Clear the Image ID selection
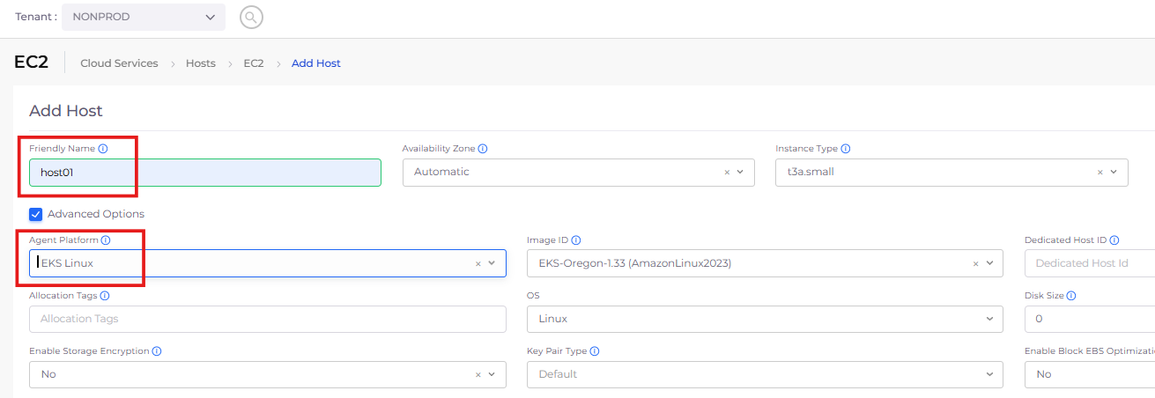Image resolution: width=1155 pixels, height=398 pixels. coord(975,263)
